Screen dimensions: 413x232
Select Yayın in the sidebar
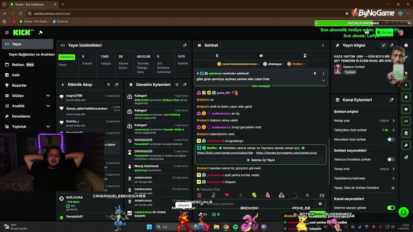tap(27, 44)
